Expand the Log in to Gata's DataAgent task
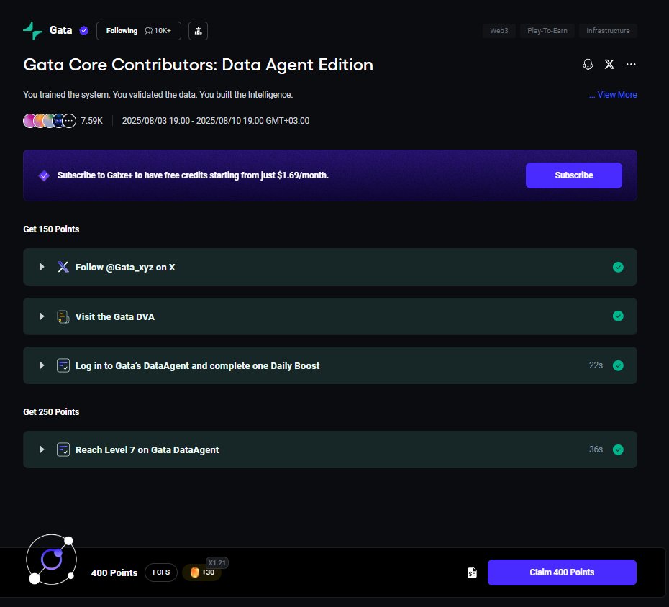 (x=42, y=365)
